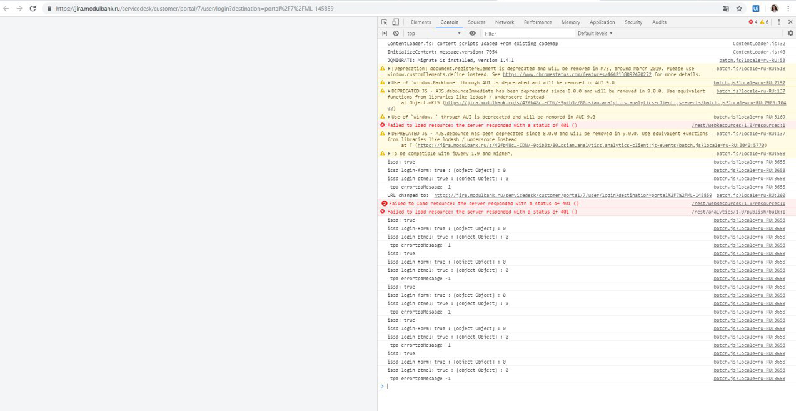Image resolution: width=796 pixels, height=411 pixels.
Task: Switch to the Elements tab
Action: coord(420,22)
